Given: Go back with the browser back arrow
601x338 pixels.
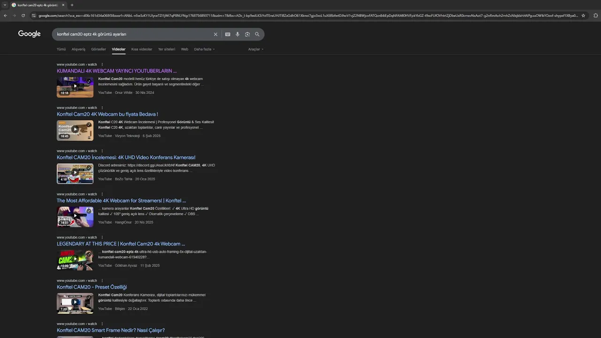Looking at the screenshot, I should pos(6,15).
